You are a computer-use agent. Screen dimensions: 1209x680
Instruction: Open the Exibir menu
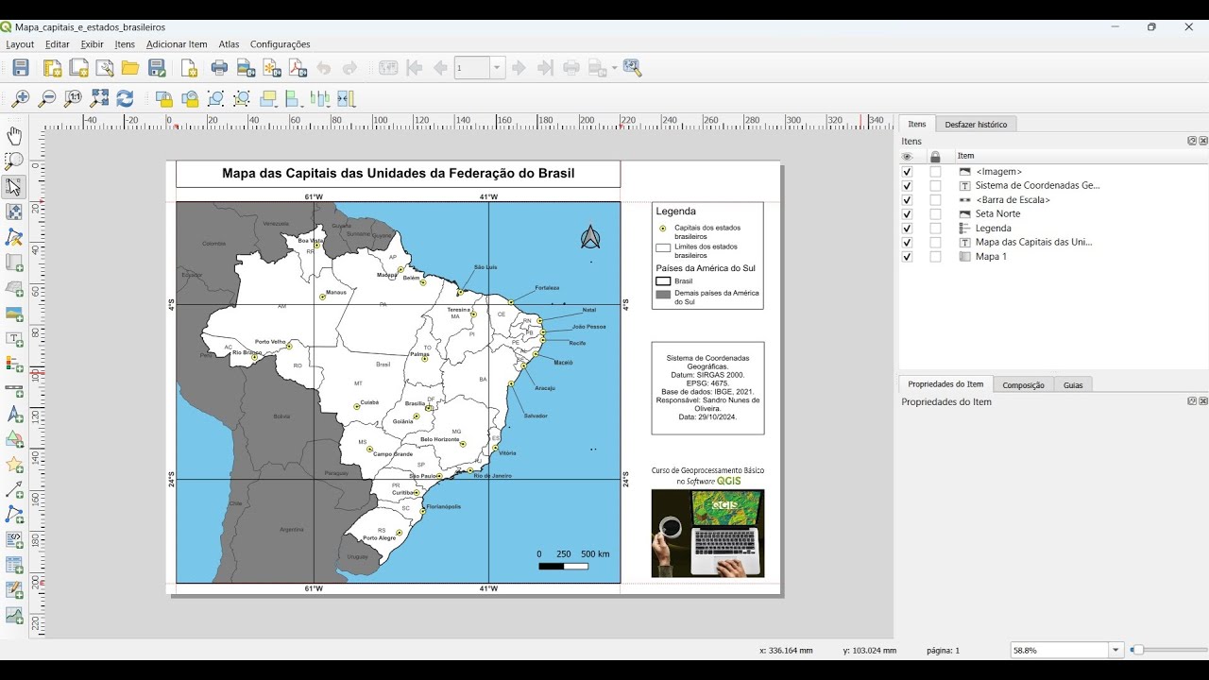click(92, 44)
